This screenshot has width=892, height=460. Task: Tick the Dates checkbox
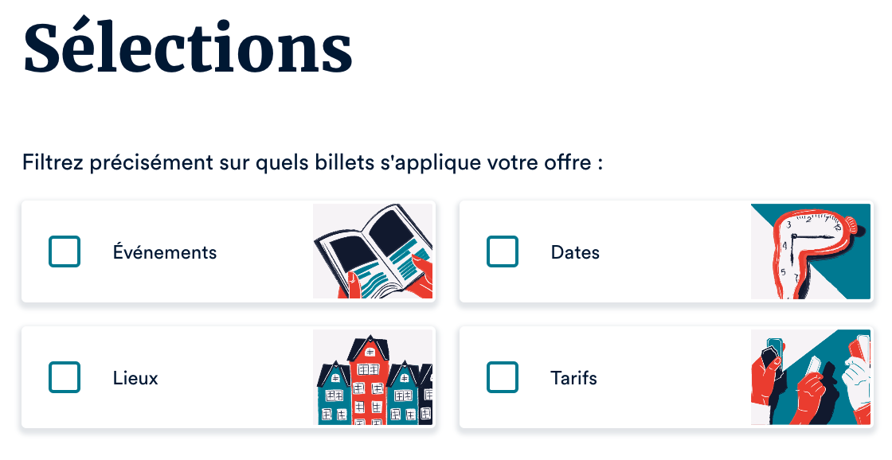[x=503, y=251]
